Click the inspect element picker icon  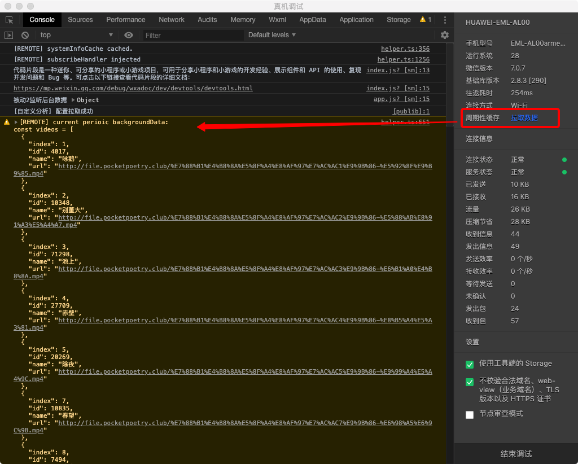point(9,20)
